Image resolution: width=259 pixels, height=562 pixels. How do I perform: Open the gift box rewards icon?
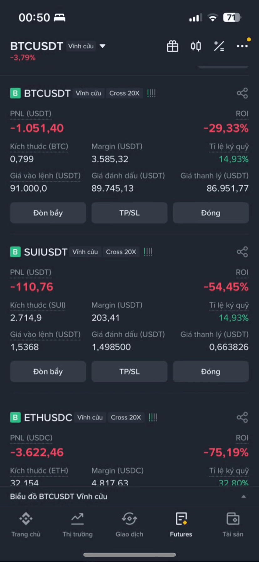pyautogui.click(x=172, y=46)
